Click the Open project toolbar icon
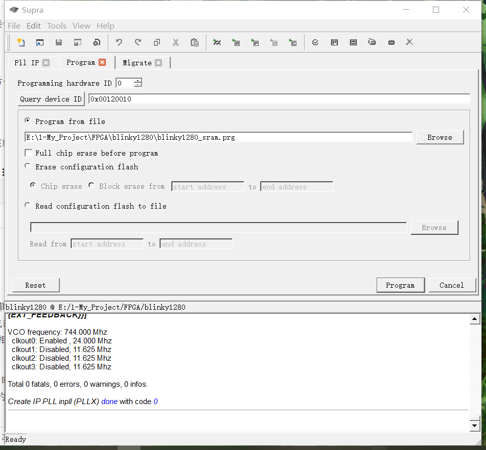486x450 pixels. click(40, 42)
